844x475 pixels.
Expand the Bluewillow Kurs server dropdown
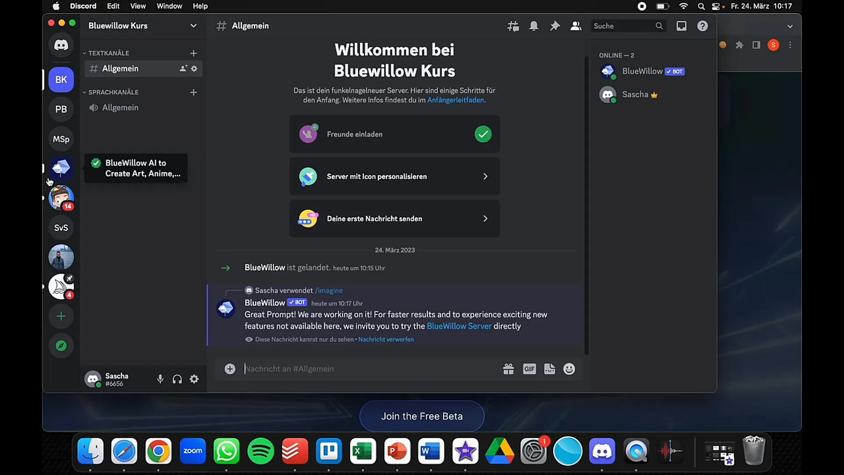pyautogui.click(x=193, y=26)
